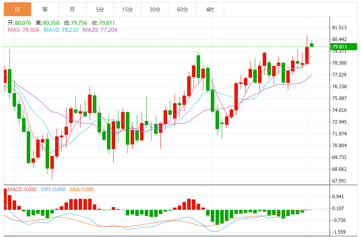Click the 71.874 price axis label
Viewport: 361px width, 237px height.
pyautogui.click(x=339, y=134)
